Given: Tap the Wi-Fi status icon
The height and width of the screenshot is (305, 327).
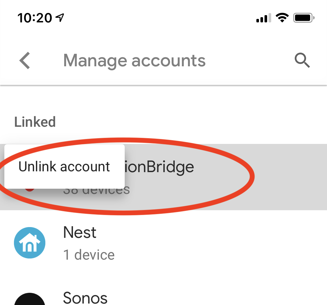Looking at the screenshot, I should tap(281, 18).
